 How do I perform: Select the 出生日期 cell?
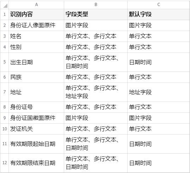click(x=36, y=62)
